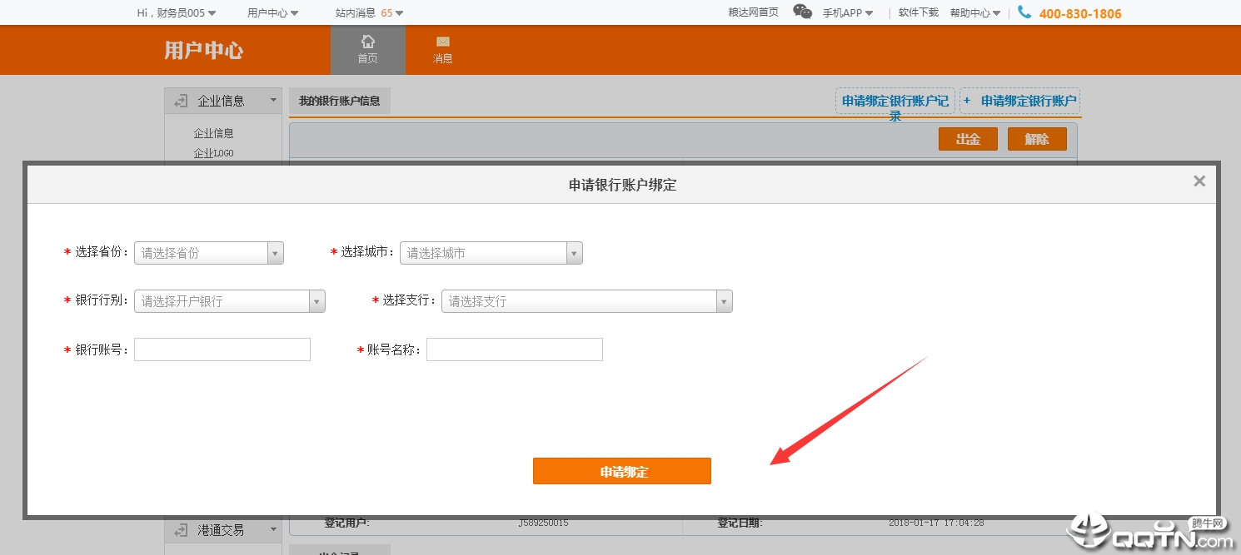The width and height of the screenshot is (1241, 555).
Task: Close the bank account binding dialog
Action: tap(1199, 181)
